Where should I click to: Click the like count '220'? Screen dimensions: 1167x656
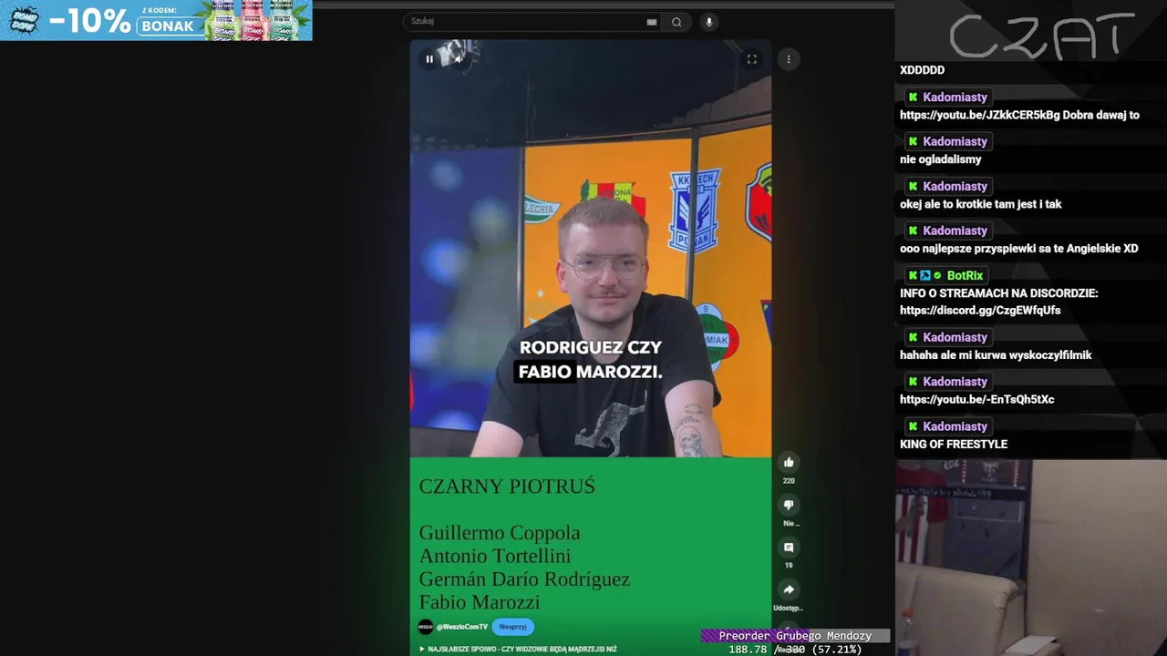(789, 481)
